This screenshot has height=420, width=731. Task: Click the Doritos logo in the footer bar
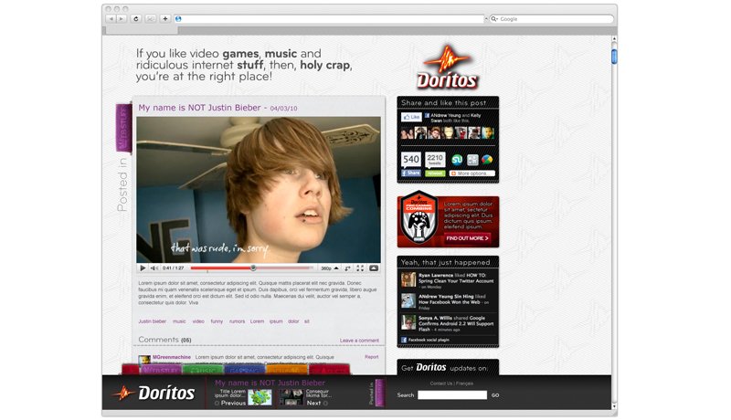tap(154, 393)
